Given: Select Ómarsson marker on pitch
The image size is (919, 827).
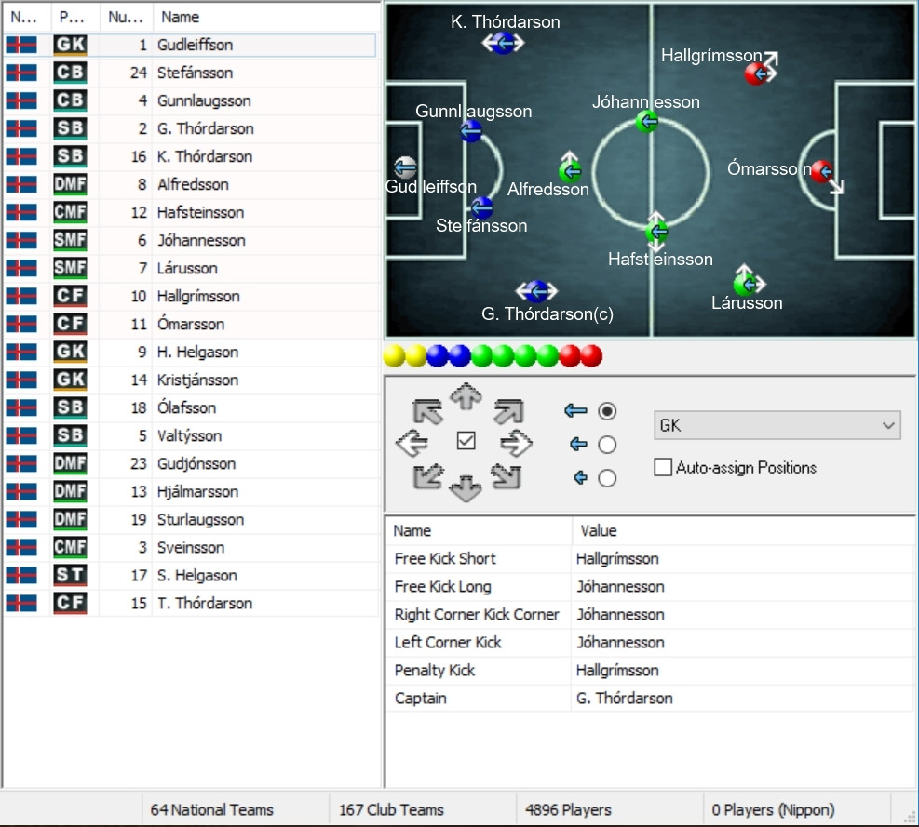Looking at the screenshot, I should [822, 171].
